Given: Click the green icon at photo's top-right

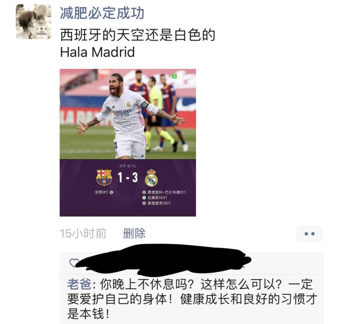Looking at the screenshot, I should pos(174,76).
